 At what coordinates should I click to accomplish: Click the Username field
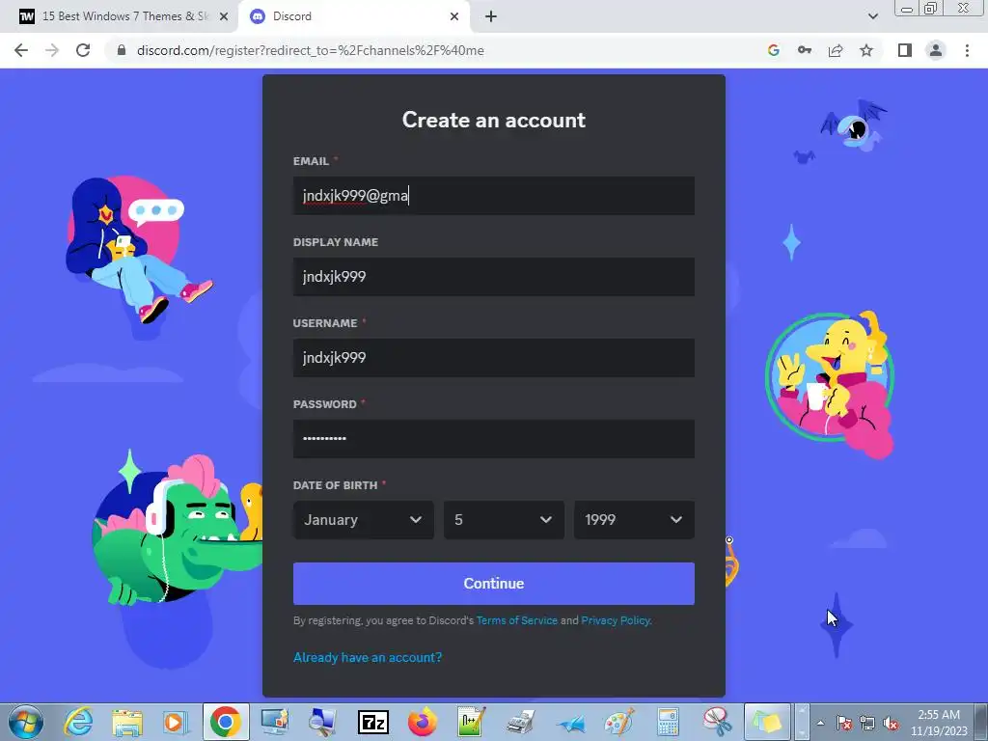tap(493, 358)
